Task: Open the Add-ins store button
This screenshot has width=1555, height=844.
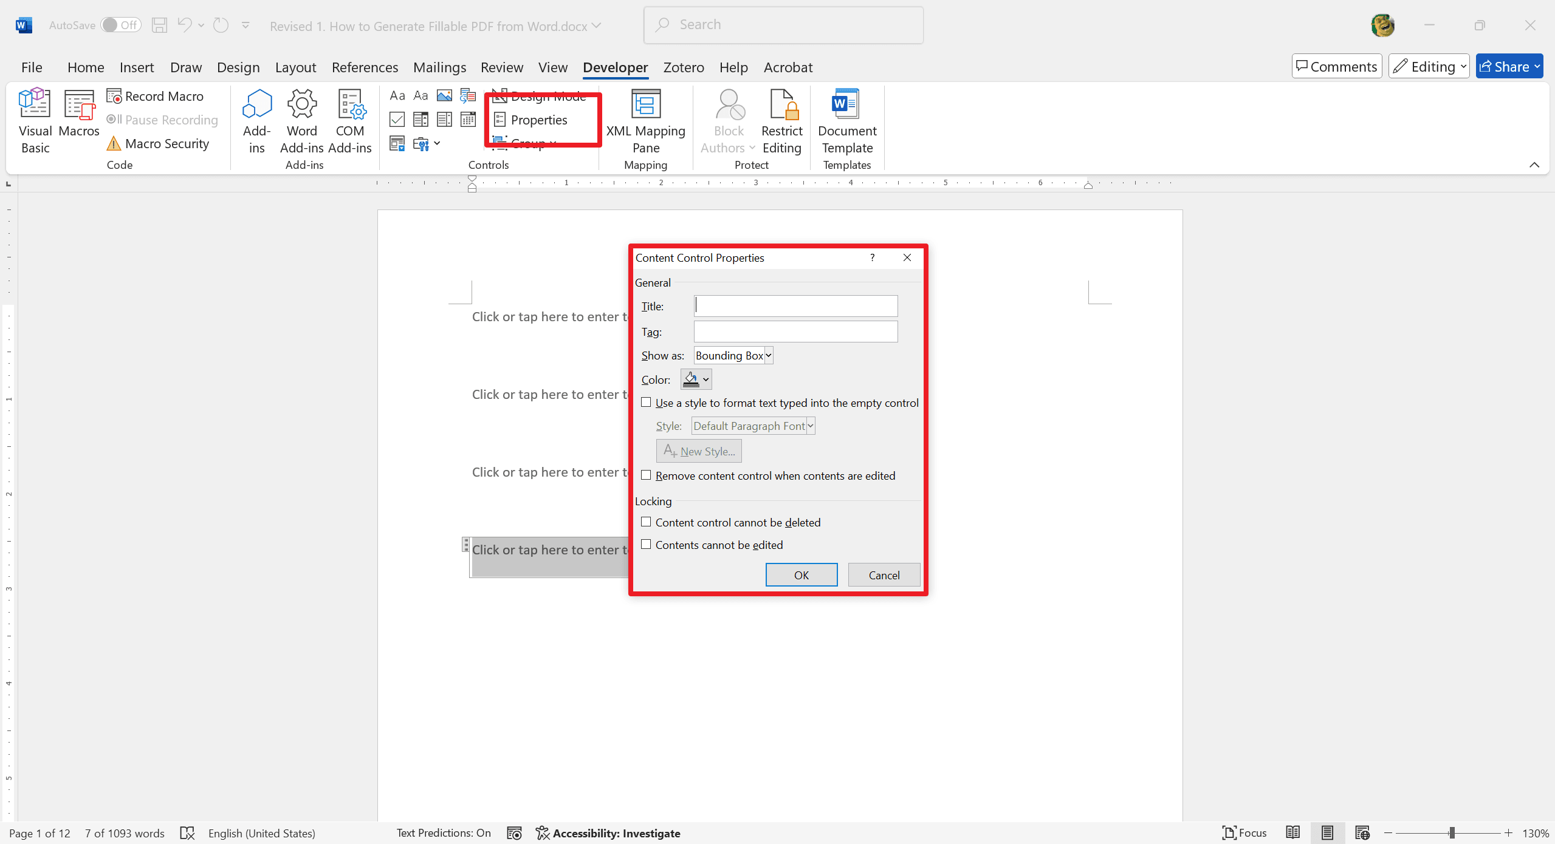Action: [x=256, y=121]
